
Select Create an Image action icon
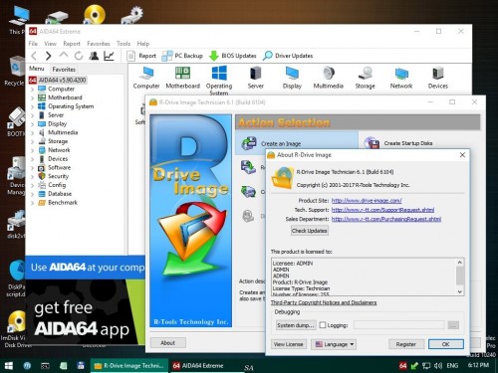click(x=249, y=143)
